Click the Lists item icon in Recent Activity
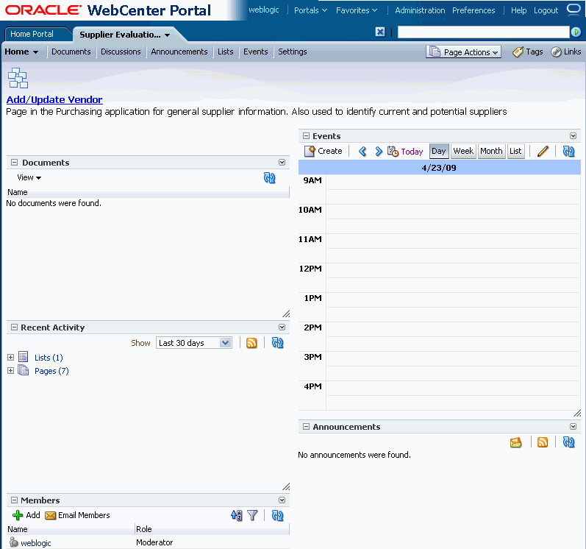 24,357
